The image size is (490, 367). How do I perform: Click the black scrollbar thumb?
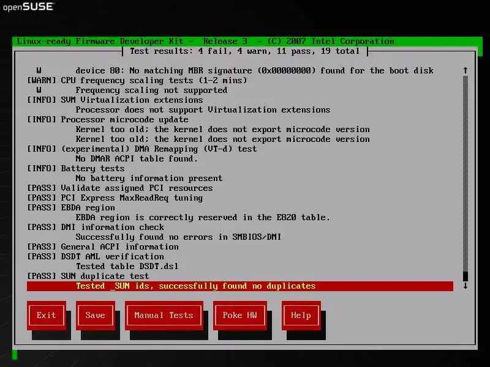click(x=466, y=276)
